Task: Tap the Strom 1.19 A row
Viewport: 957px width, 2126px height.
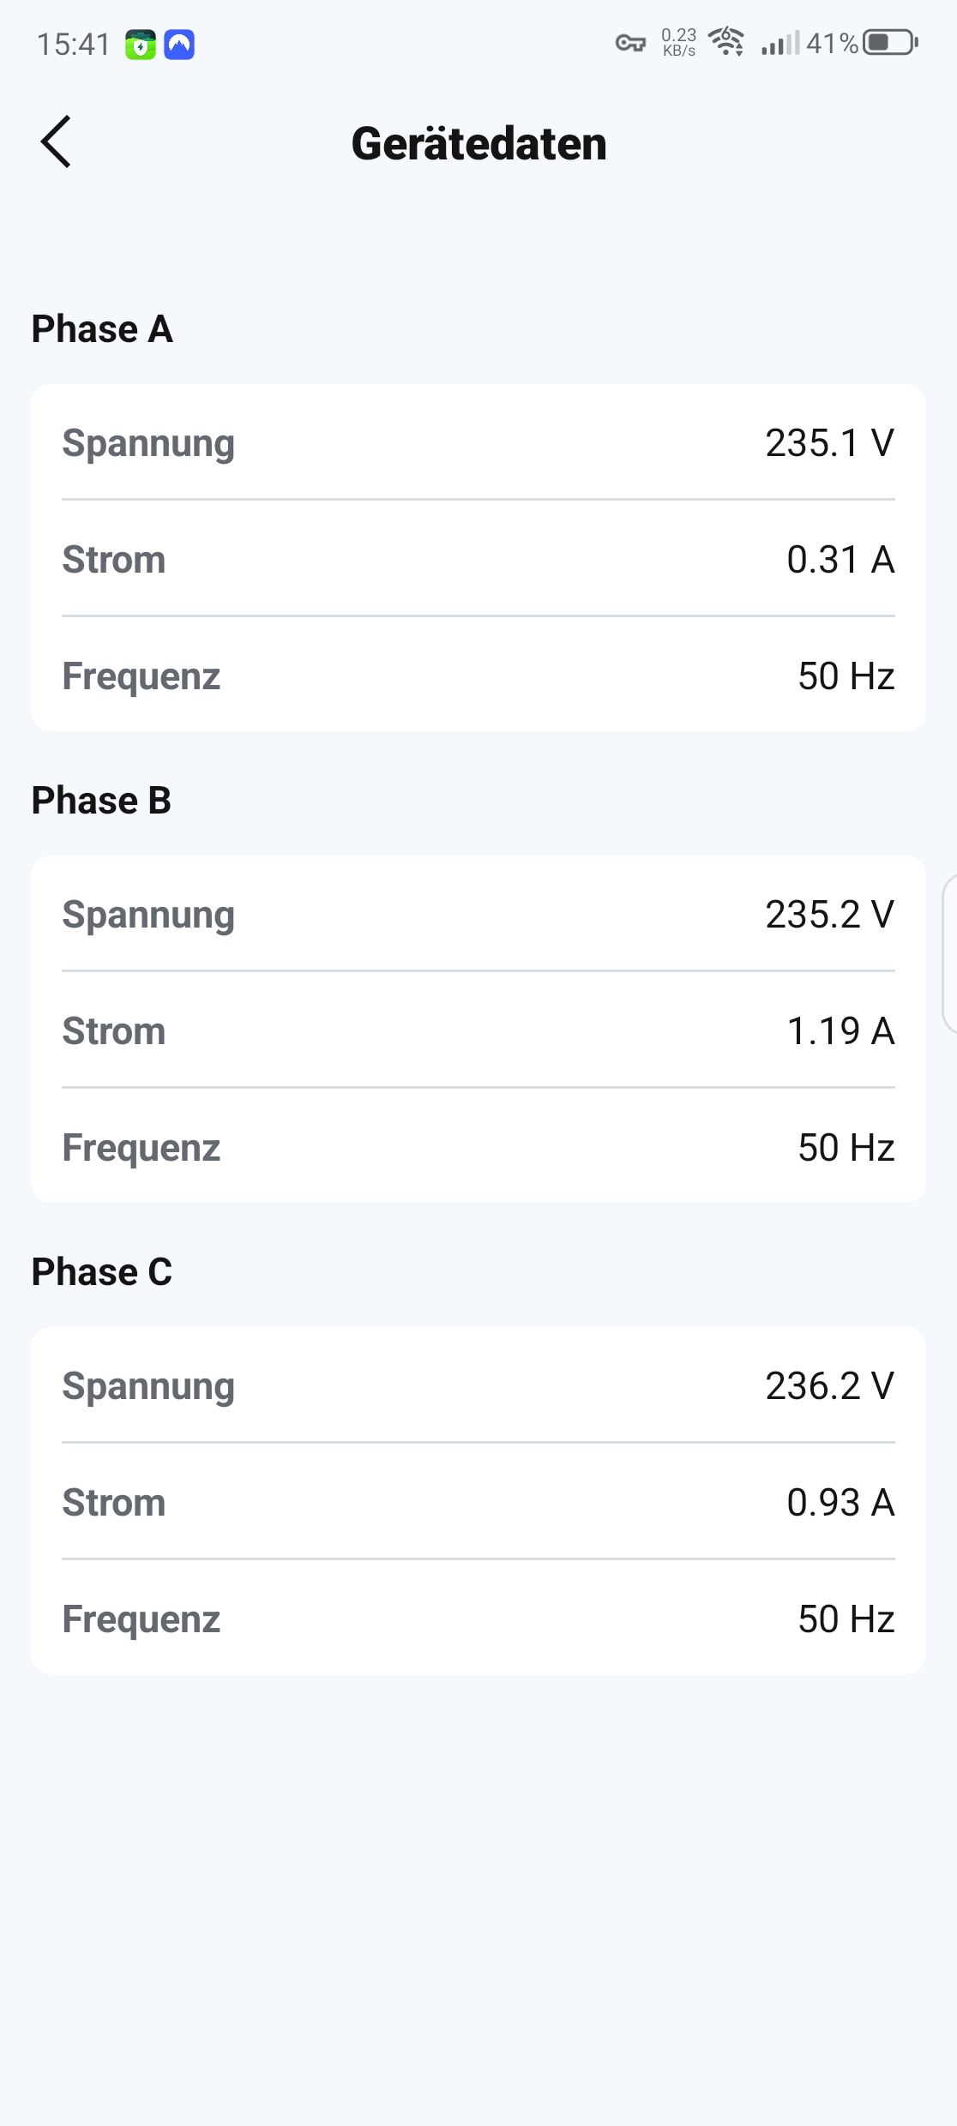Action: point(478,1031)
